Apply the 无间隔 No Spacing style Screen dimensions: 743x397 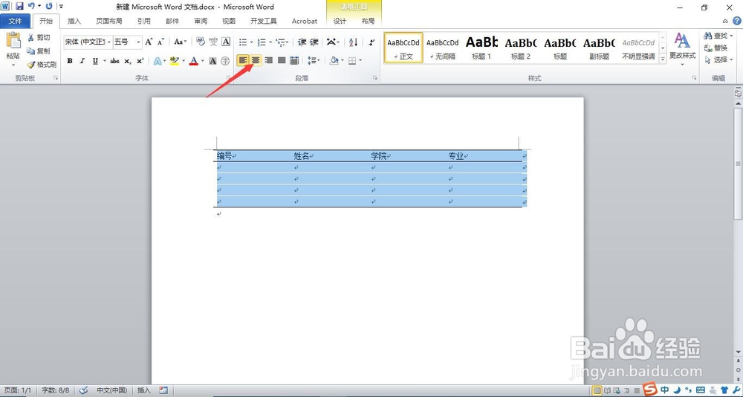(x=442, y=48)
